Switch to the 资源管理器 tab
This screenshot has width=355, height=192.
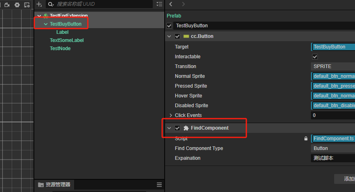55,185
